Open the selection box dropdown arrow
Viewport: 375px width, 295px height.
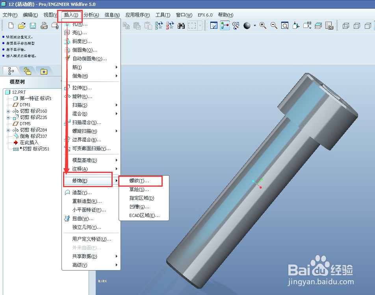(x=200, y=25)
